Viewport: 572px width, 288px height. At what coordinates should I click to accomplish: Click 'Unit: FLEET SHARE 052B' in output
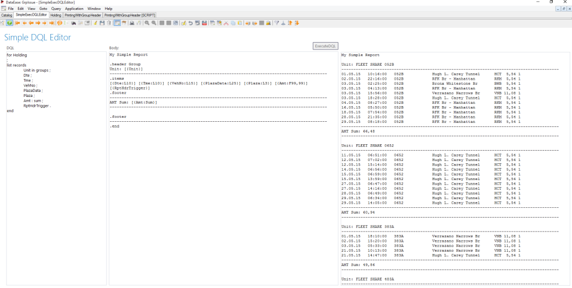click(x=367, y=65)
